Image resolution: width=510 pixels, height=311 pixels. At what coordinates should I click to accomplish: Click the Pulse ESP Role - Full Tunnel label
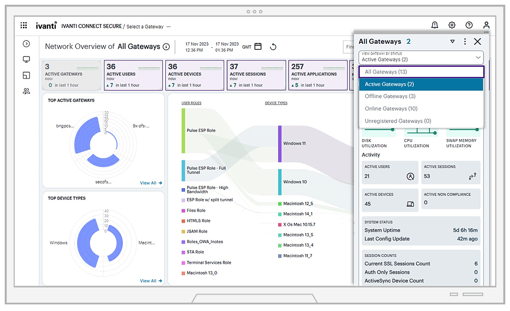click(x=206, y=170)
